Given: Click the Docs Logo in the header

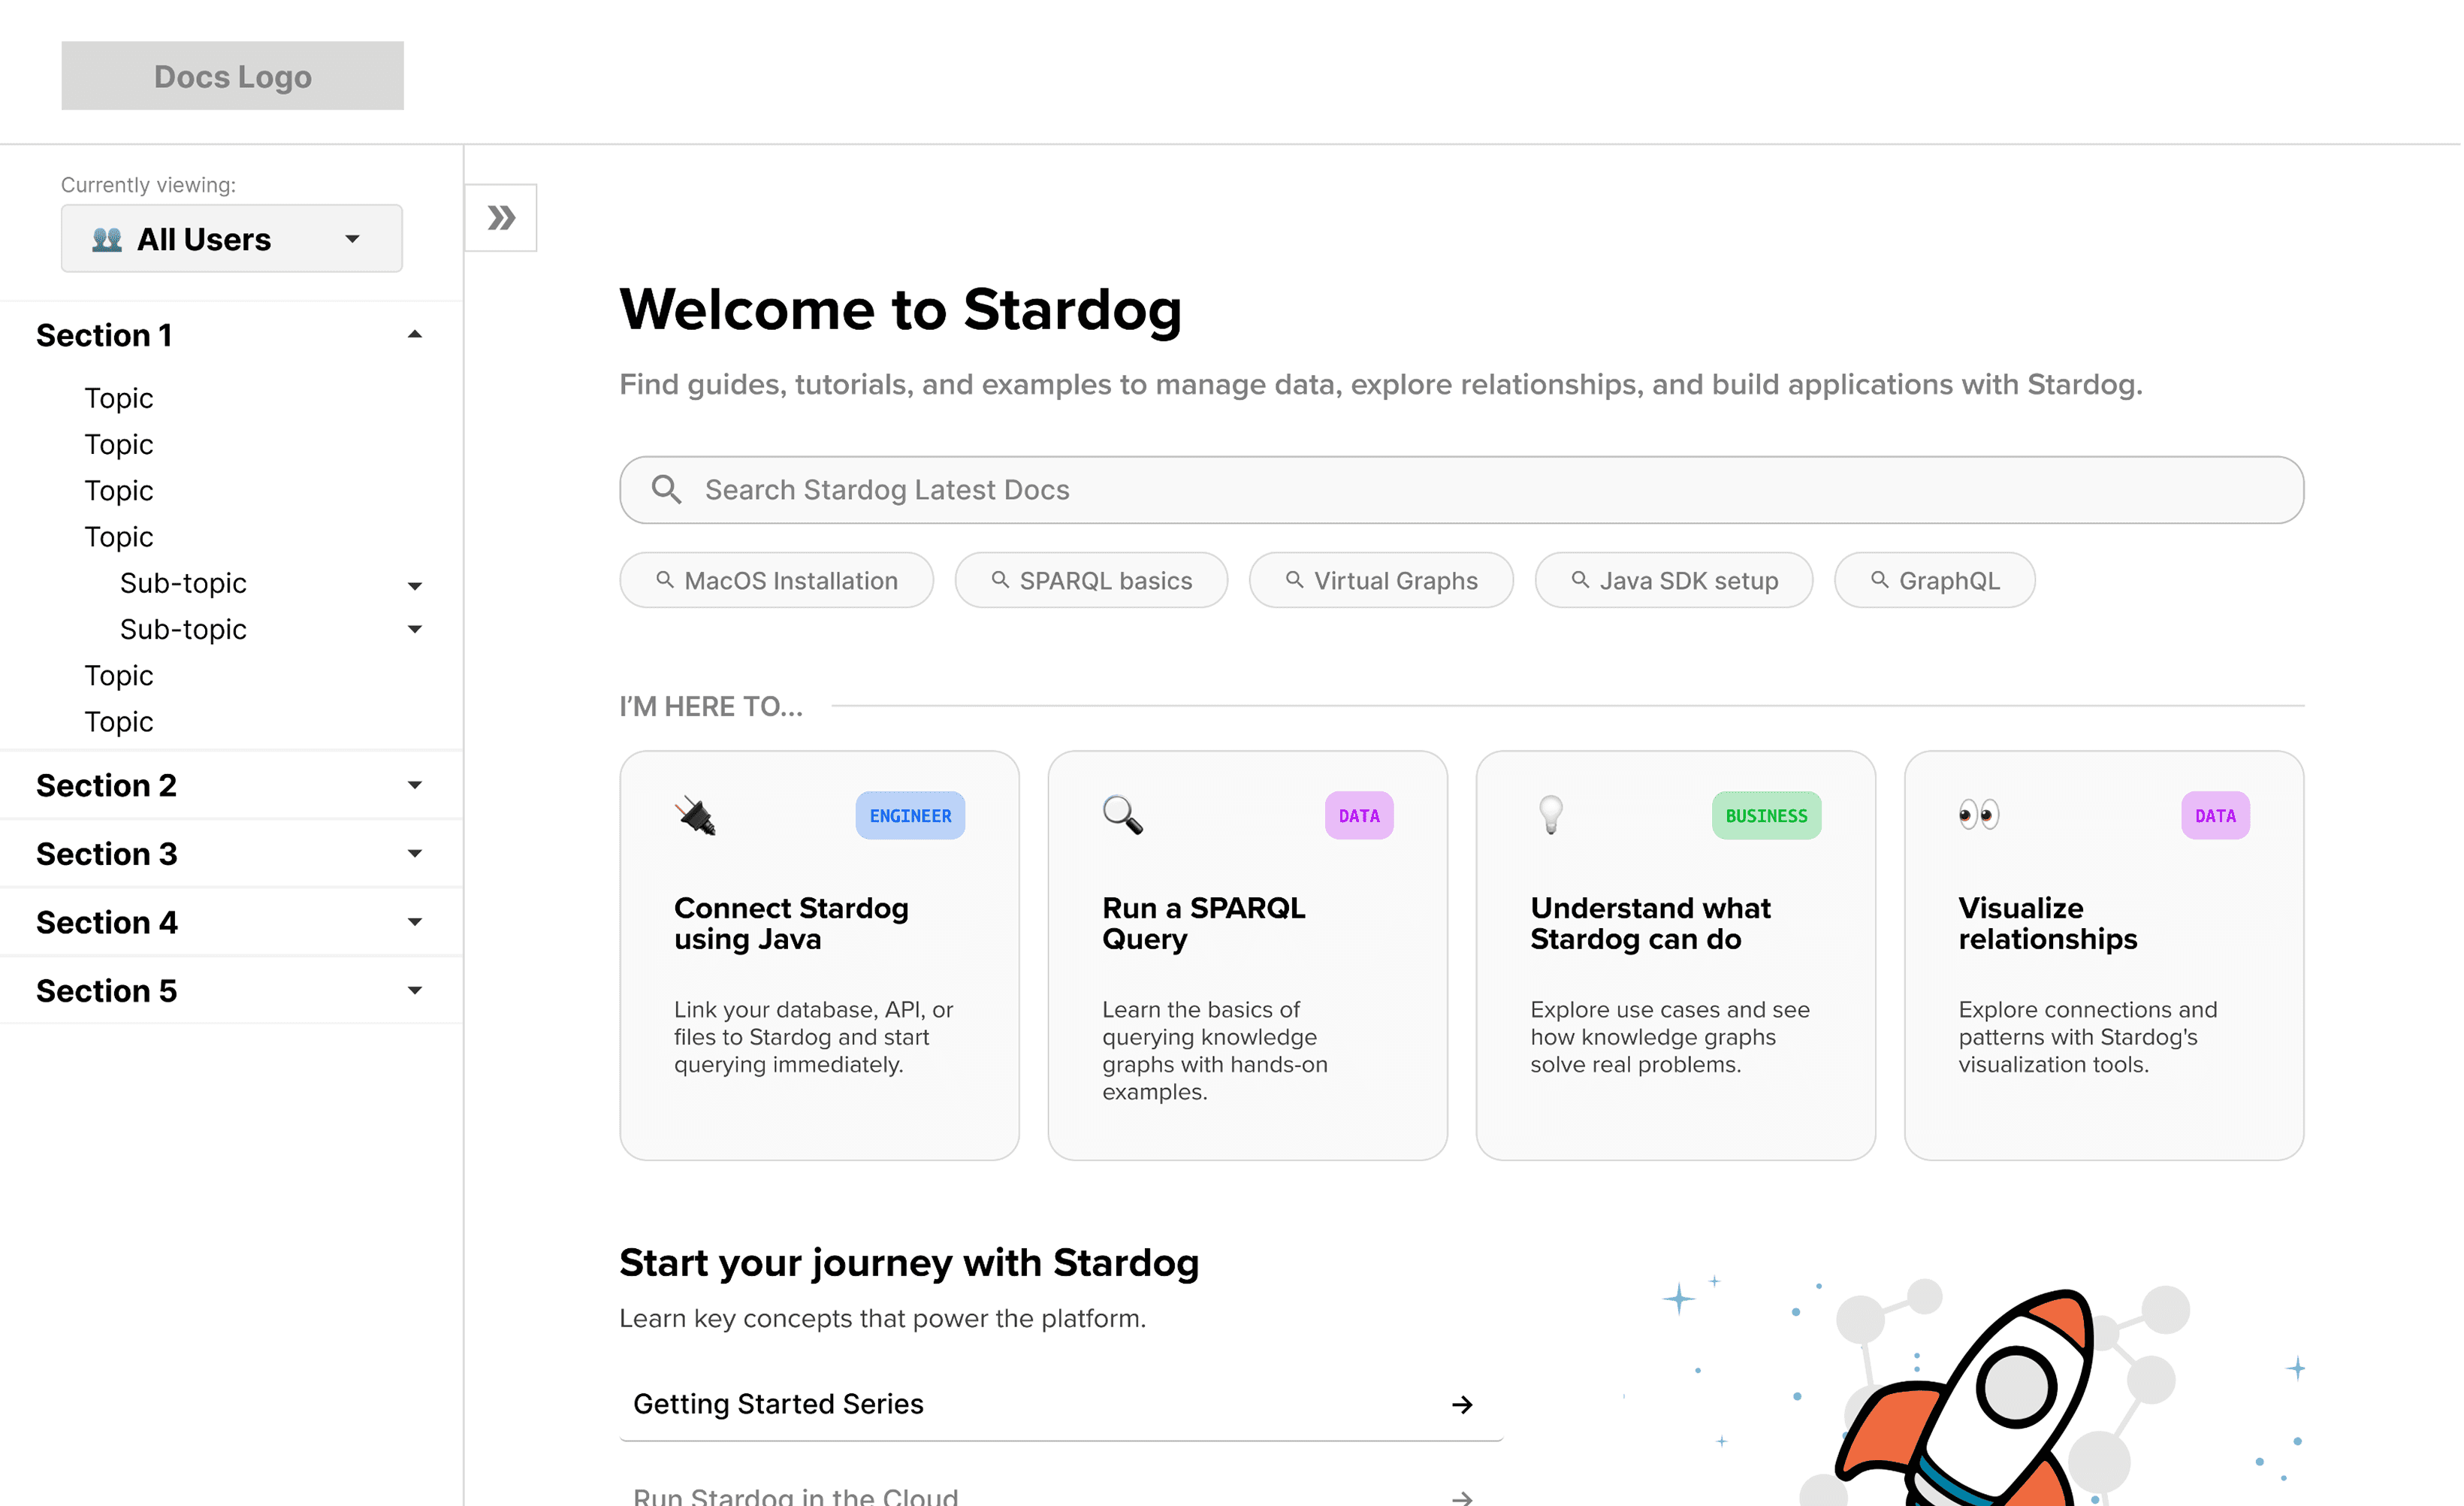Looking at the screenshot, I should click(x=232, y=76).
